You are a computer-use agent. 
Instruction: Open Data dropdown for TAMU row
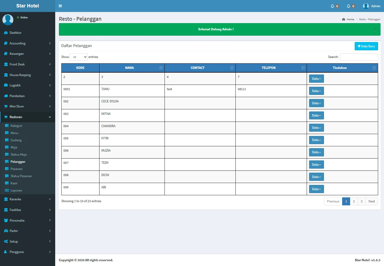point(316,91)
